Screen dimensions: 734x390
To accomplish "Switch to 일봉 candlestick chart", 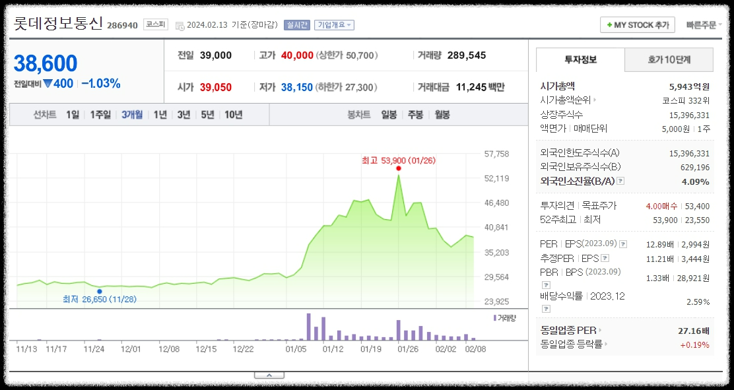I will [x=389, y=115].
